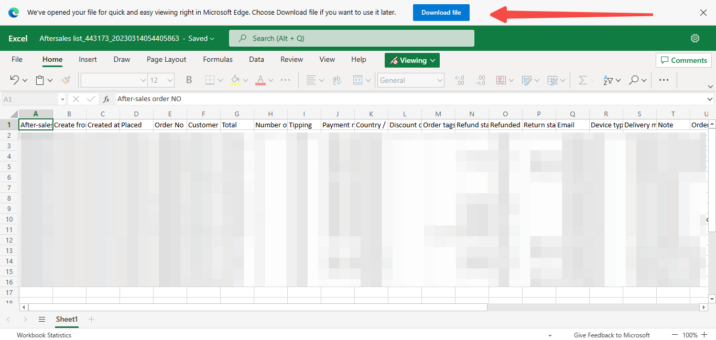Viewport: 716px width, 340px height.
Task: Click the next sheet arrow
Action: click(x=25, y=319)
